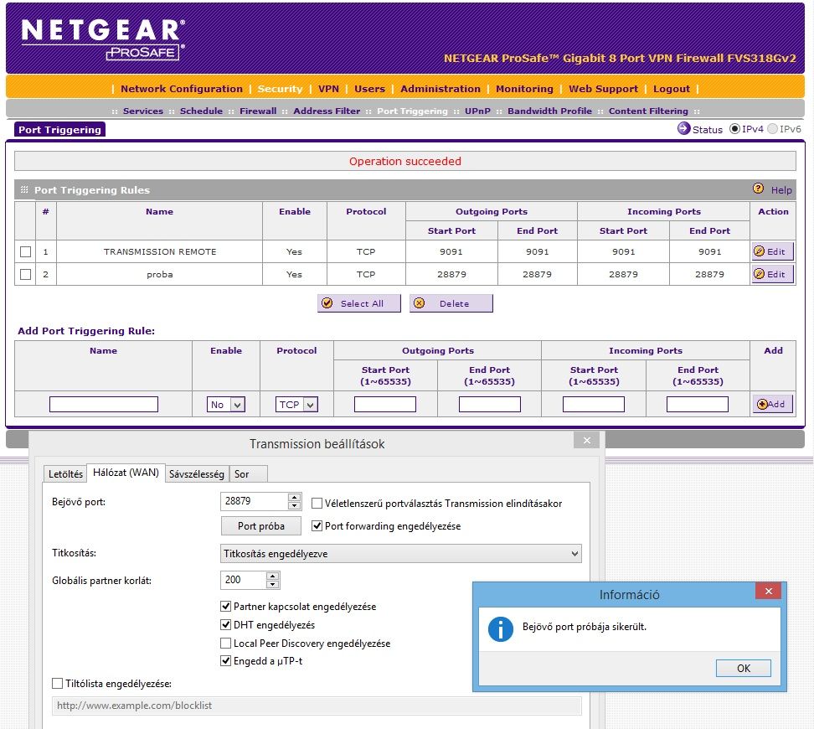Toggle DHT engedélyezés checkbox
The width and height of the screenshot is (814, 729).
(x=225, y=624)
